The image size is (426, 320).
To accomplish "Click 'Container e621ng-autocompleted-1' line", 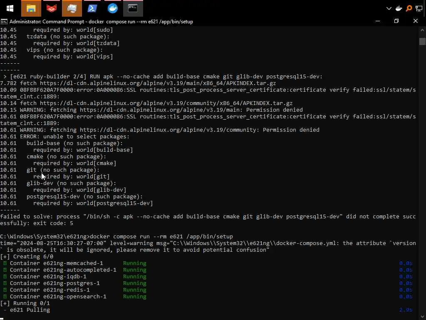I will pyautogui.click(x=63, y=270).
